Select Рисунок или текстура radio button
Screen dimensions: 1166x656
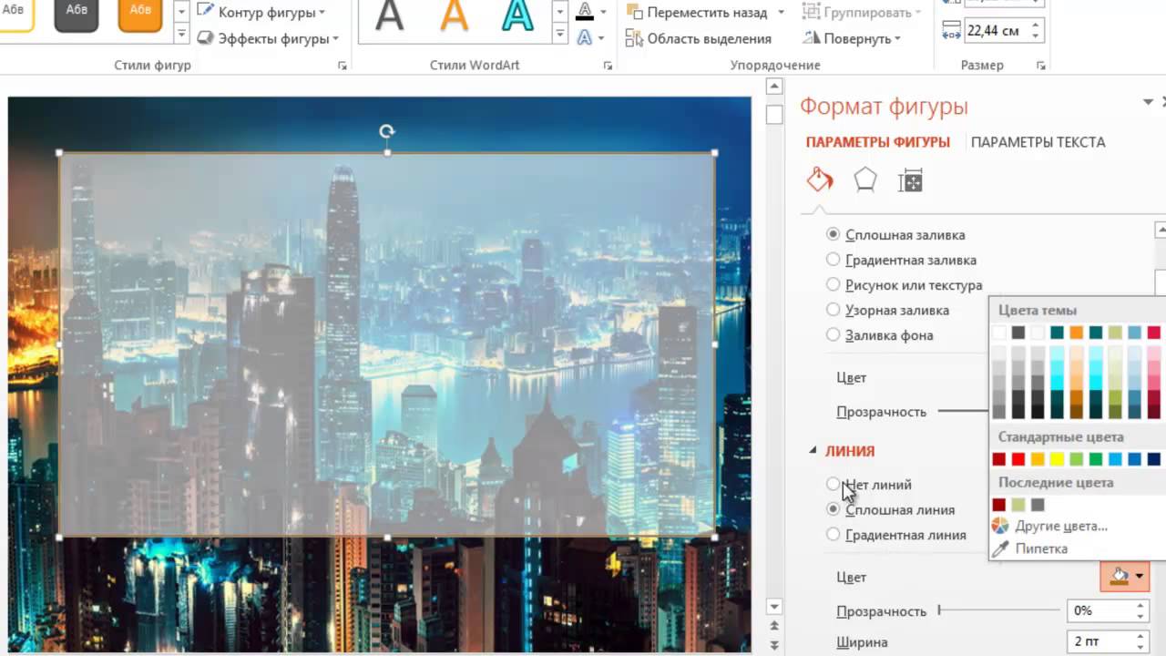833,284
